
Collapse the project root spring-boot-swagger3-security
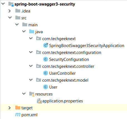point(3,4)
